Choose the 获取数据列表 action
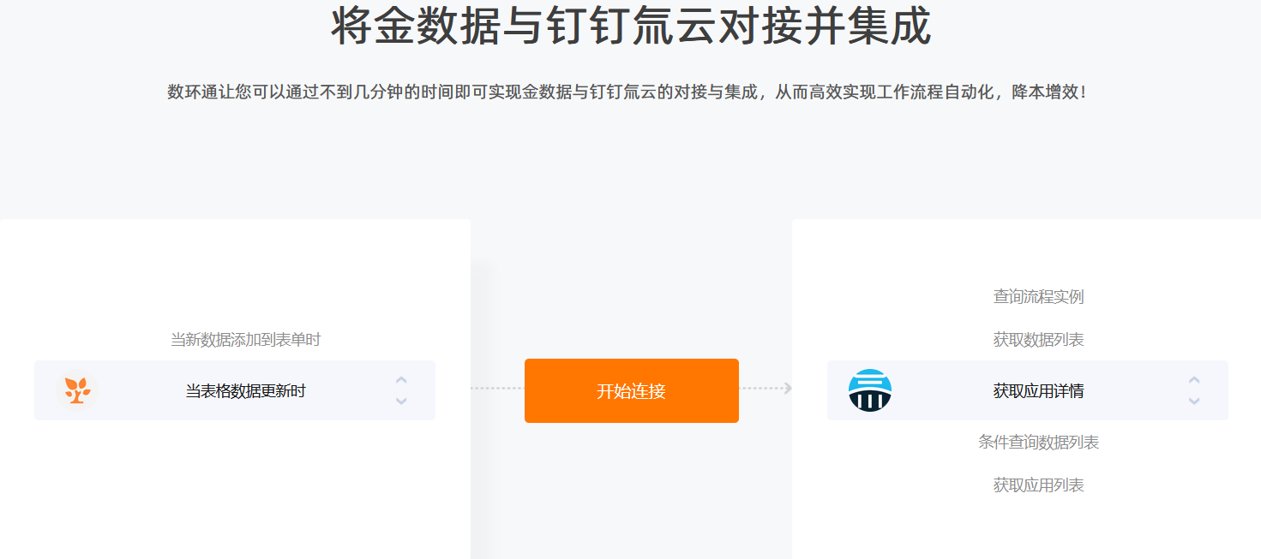1261x559 pixels. tap(1038, 340)
